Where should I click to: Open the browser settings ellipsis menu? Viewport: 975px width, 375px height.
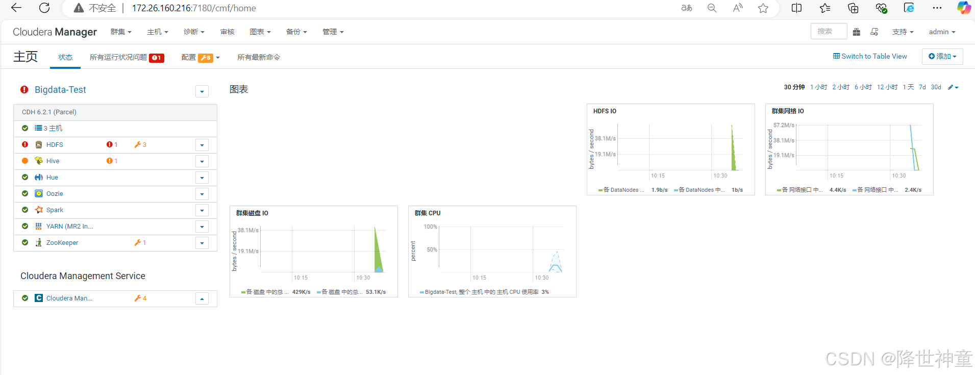coord(937,8)
